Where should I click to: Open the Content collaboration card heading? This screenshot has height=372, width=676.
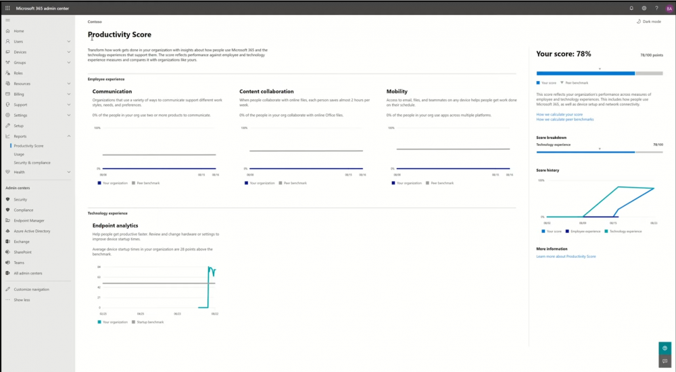(x=266, y=91)
